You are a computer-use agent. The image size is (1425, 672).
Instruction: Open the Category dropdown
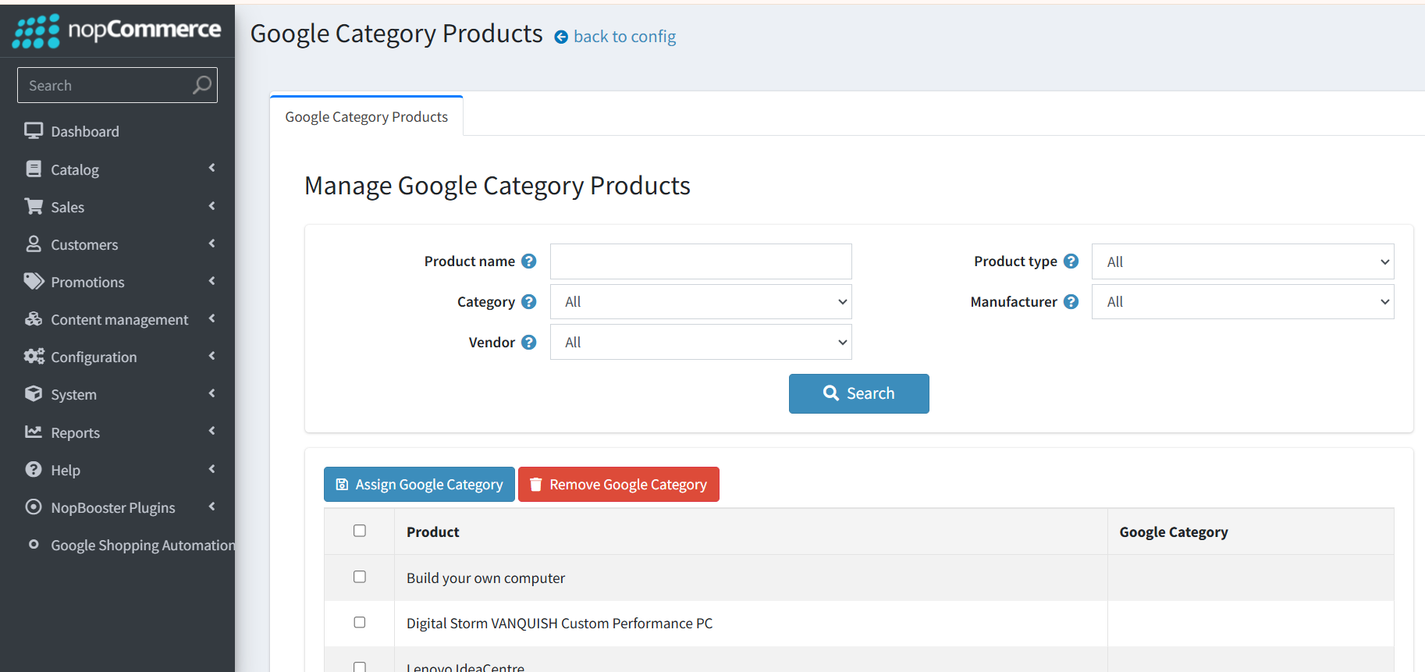701,301
